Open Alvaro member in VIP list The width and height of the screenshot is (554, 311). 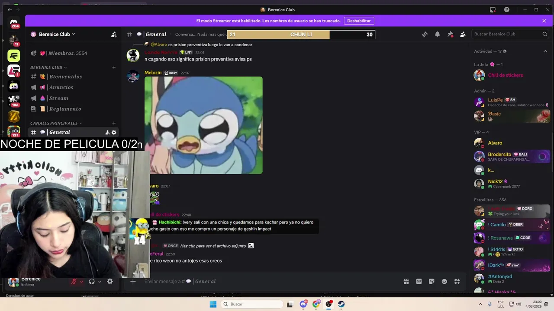[x=511, y=143]
